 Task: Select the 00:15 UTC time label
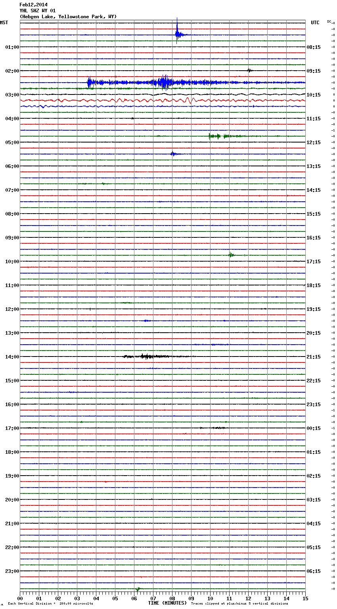[x=313, y=428]
